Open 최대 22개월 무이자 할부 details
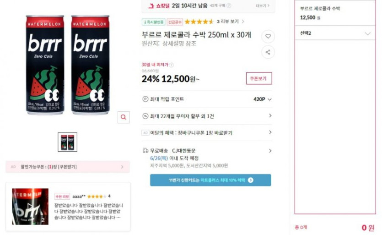The image size is (382, 235). 207,116
